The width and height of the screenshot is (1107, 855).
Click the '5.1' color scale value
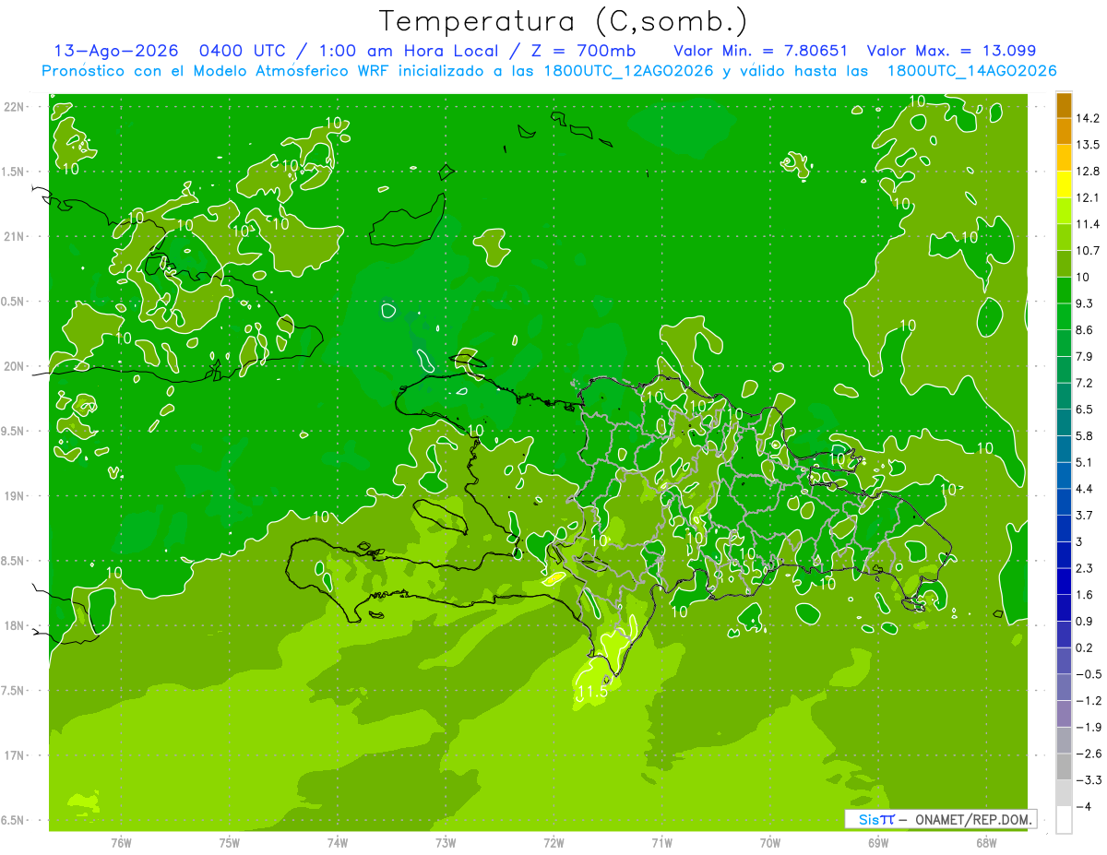pyautogui.click(x=1085, y=462)
